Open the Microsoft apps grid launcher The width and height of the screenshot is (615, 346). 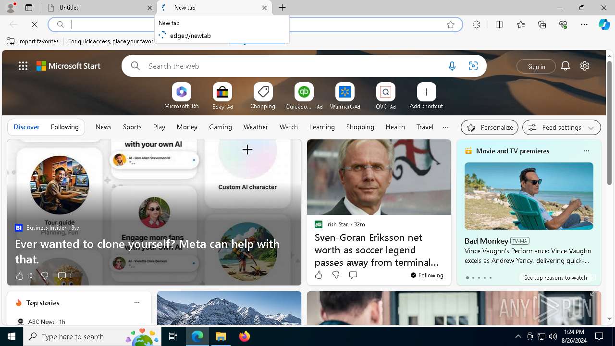pos(23,66)
